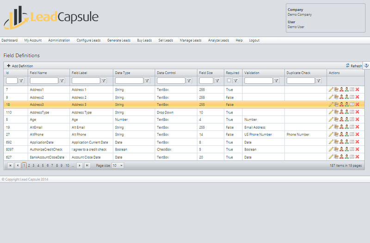Select the 'Application Current Date' label cell

[x=90, y=142]
